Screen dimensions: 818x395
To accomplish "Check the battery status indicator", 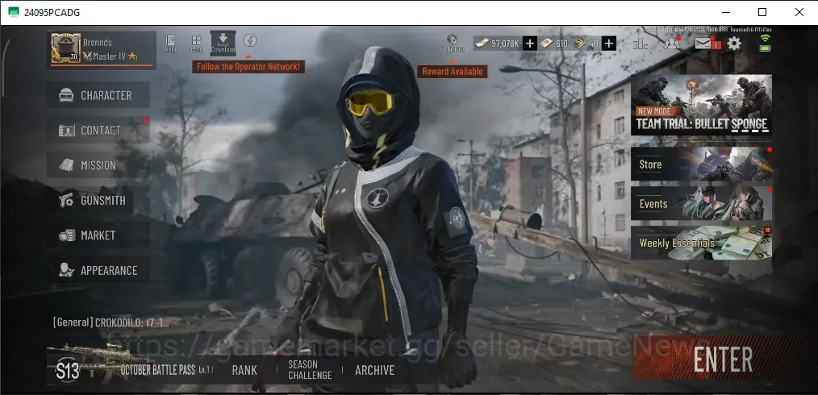I will [x=766, y=48].
